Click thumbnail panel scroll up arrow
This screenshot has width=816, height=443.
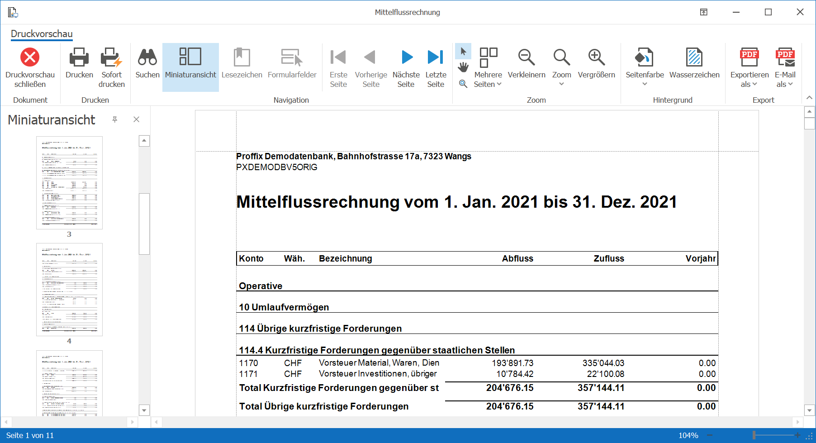pyautogui.click(x=144, y=141)
